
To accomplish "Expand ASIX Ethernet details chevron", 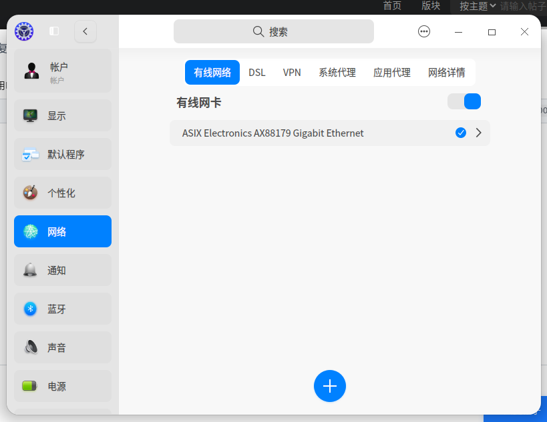I will tap(479, 133).
